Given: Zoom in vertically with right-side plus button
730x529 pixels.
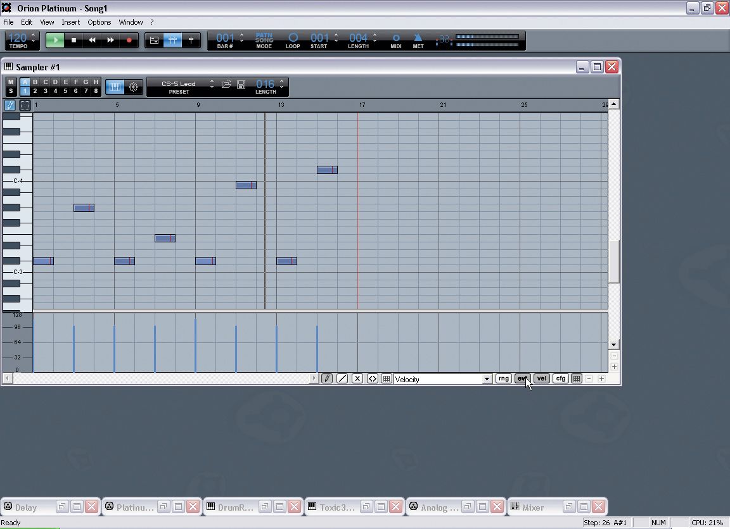Looking at the screenshot, I should (614, 367).
